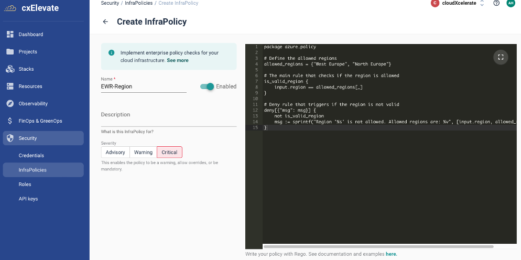This screenshot has height=260, width=521.
Task: Click InfraPolicies in the breadcrumb
Action: pos(138,3)
